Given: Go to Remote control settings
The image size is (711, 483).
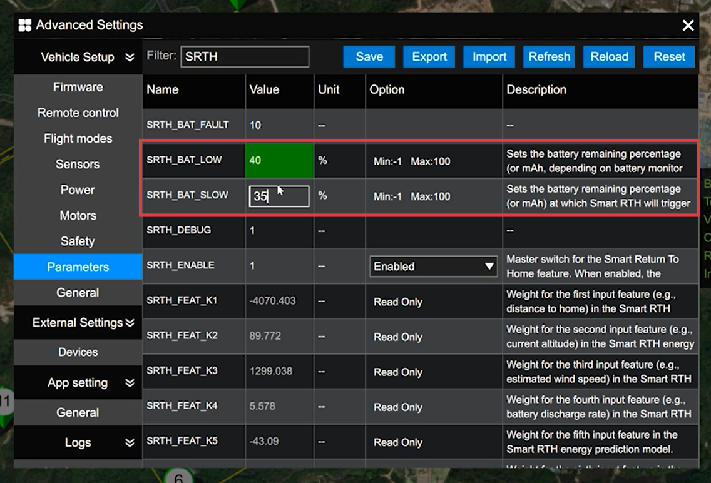Looking at the screenshot, I should coord(78,113).
